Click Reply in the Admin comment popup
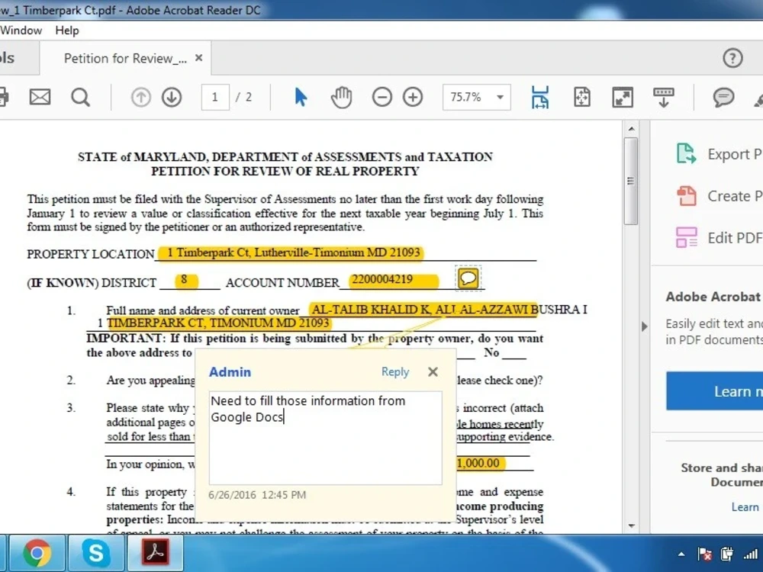 tap(395, 371)
